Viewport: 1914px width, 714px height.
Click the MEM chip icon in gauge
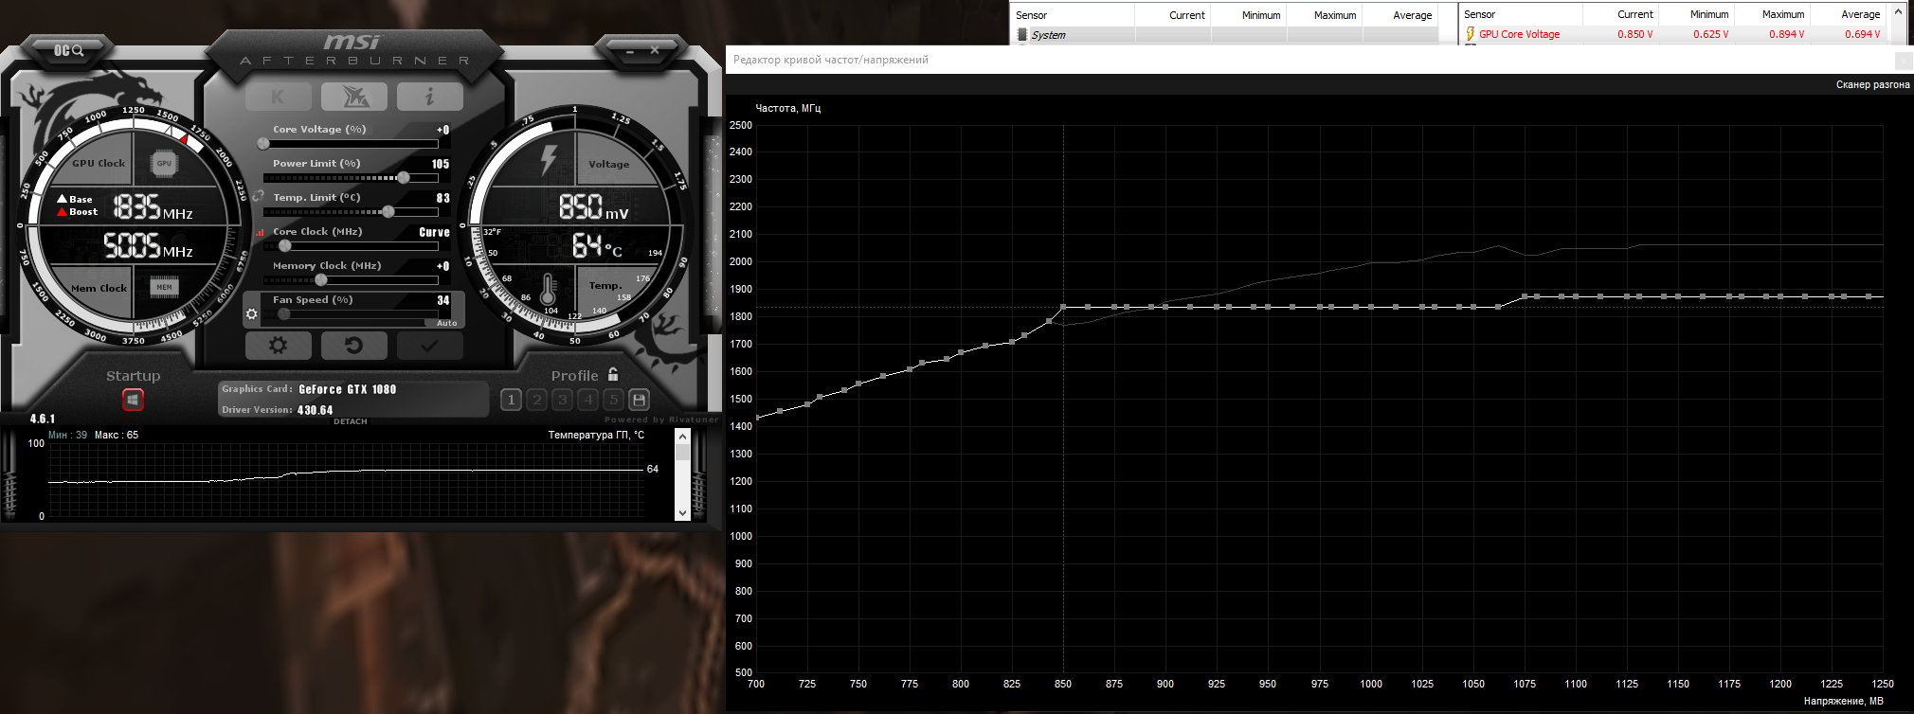click(x=164, y=287)
